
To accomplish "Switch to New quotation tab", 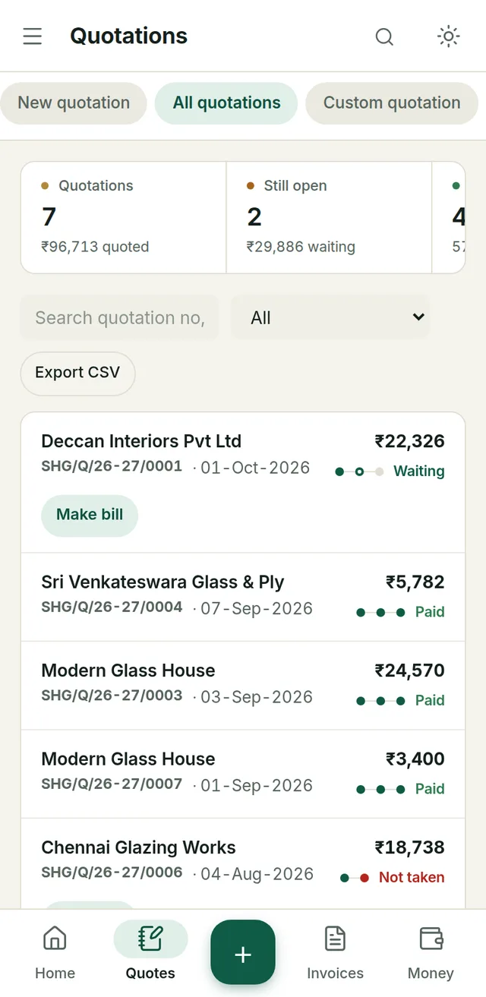I will point(74,103).
